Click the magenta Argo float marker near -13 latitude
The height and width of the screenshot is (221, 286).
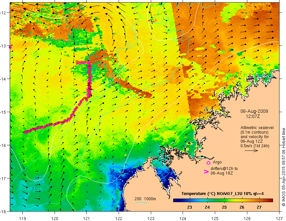coord(10,47)
